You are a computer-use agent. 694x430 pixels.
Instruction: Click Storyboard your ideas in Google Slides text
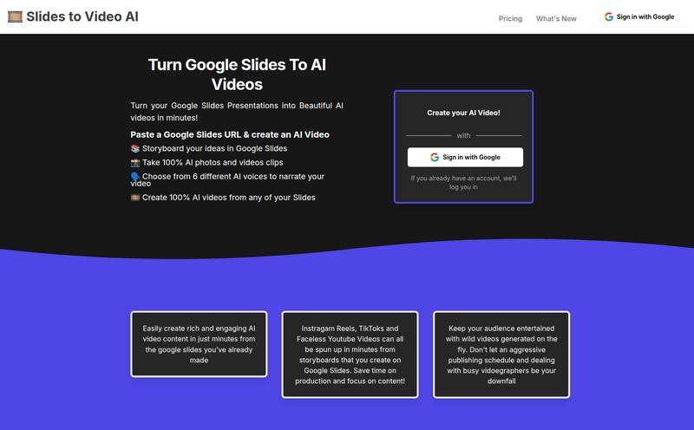(214, 148)
